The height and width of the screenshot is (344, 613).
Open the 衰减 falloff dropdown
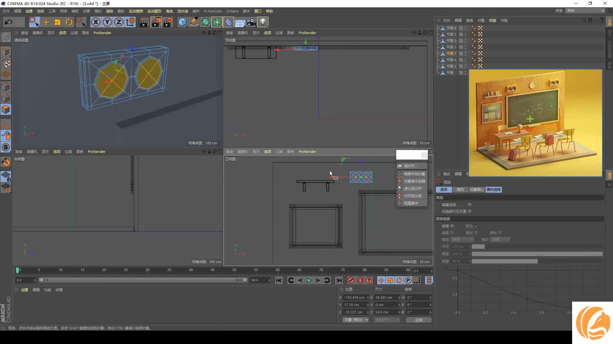pyautogui.click(x=463, y=240)
